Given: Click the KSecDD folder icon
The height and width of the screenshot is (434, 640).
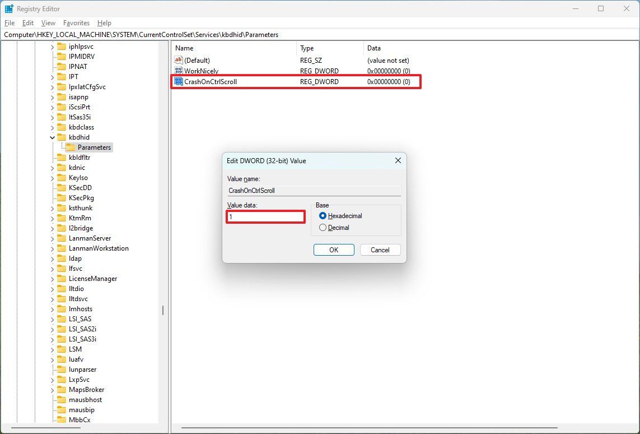Looking at the screenshot, I should tap(62, 188).
